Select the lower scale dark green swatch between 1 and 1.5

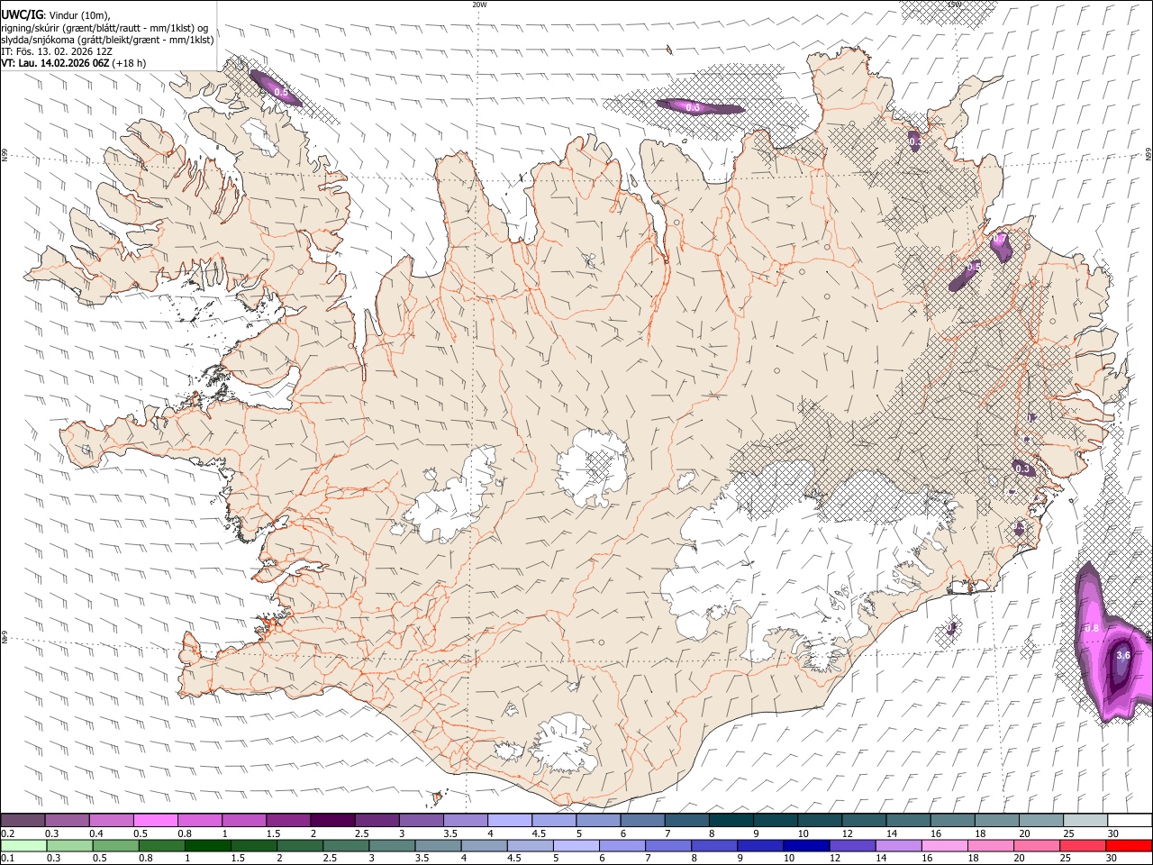[x=208, y=845]
